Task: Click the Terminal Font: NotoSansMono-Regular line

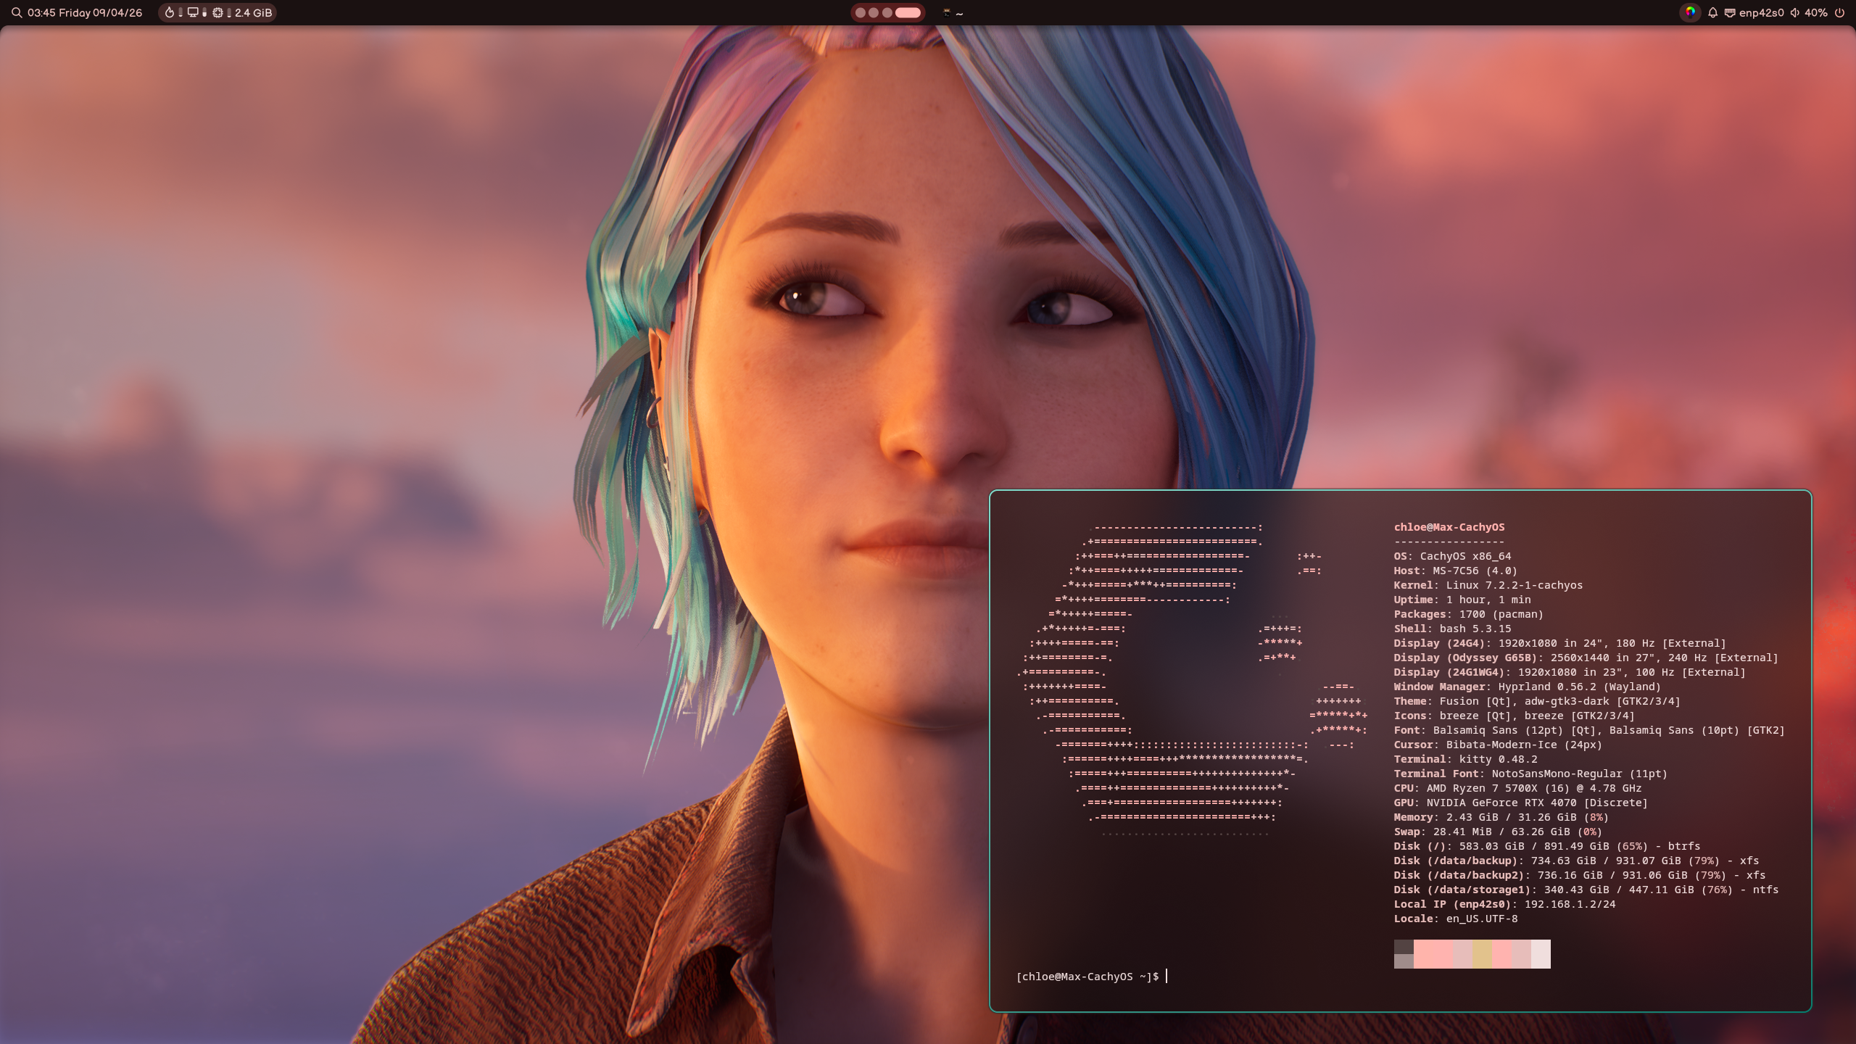Action: coord(1530,774)
